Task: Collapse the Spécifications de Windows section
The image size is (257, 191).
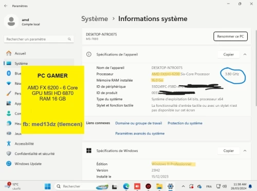Action: pos(245,150)
